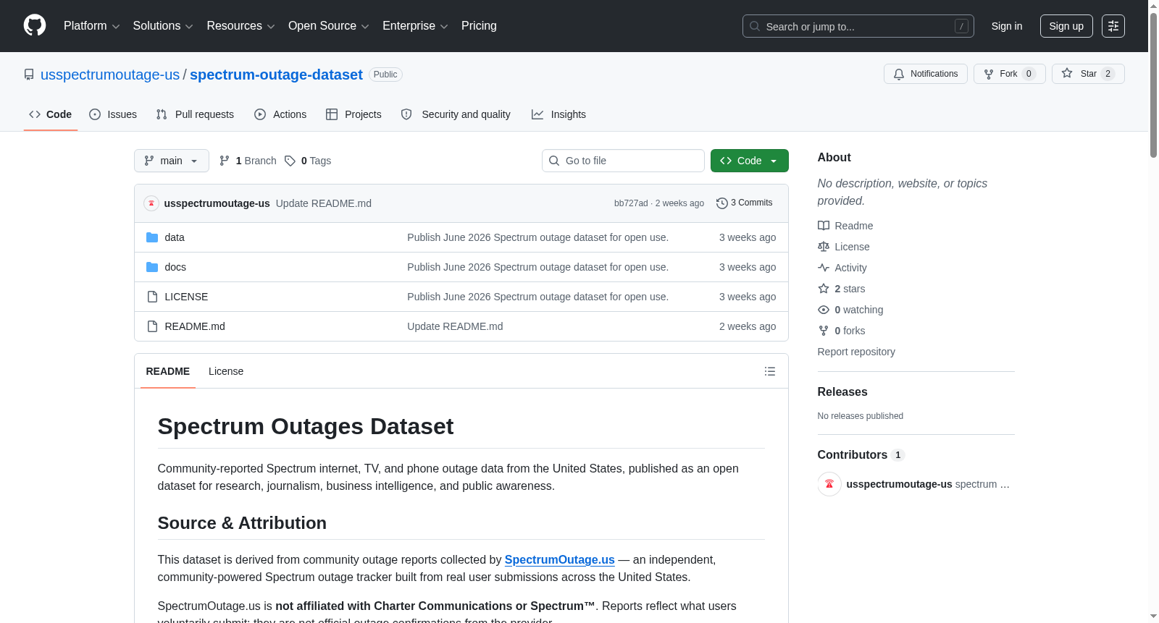The image size is (1159, 623).
Task: Click the search magnifier icon in header
Action: pos(755,26)
